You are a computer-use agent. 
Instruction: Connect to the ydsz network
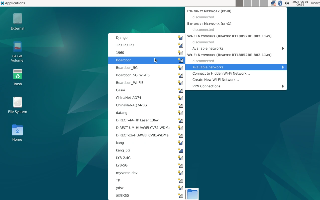tap(147, 188)
